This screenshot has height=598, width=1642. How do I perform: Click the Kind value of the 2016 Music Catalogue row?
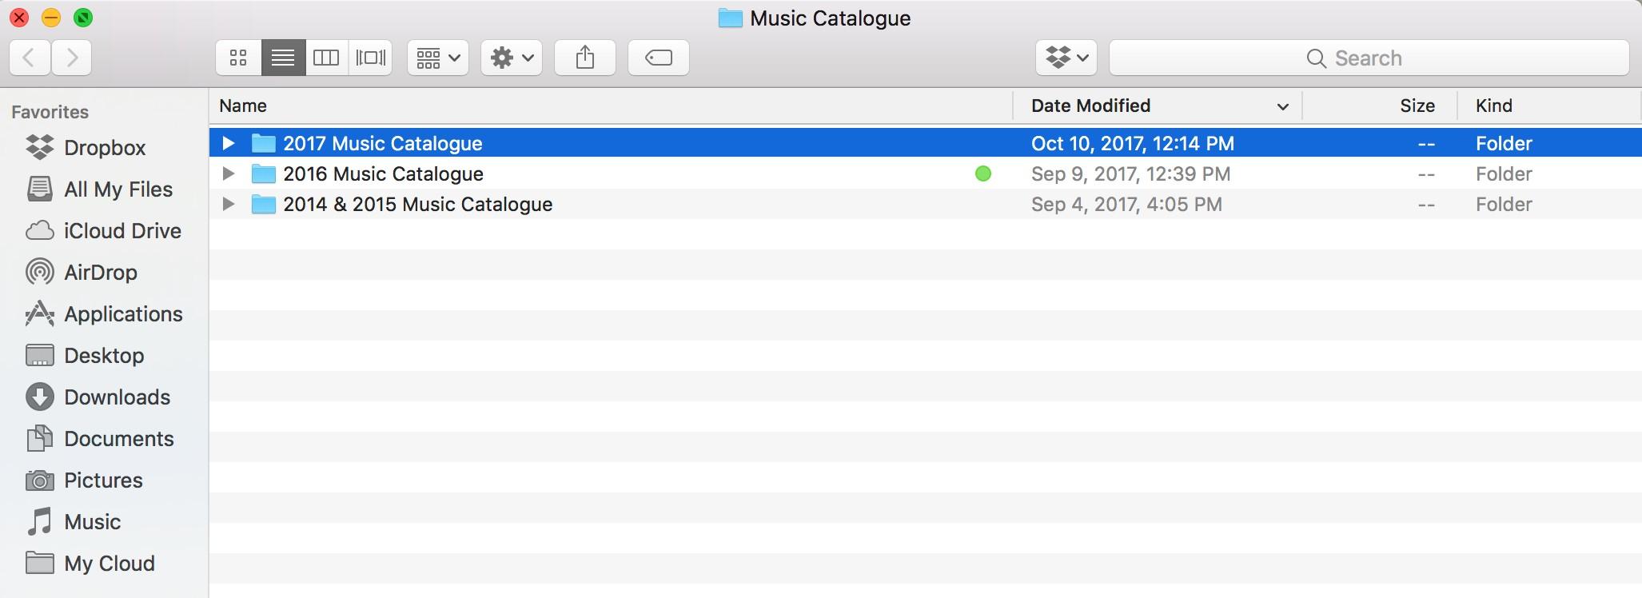click(x=1504, y=173)
